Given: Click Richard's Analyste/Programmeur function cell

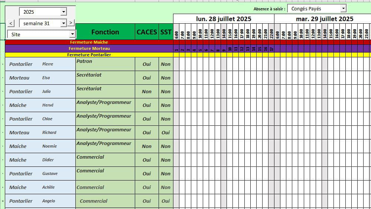Looking at the screenshot, I should (x=105, y=132).
